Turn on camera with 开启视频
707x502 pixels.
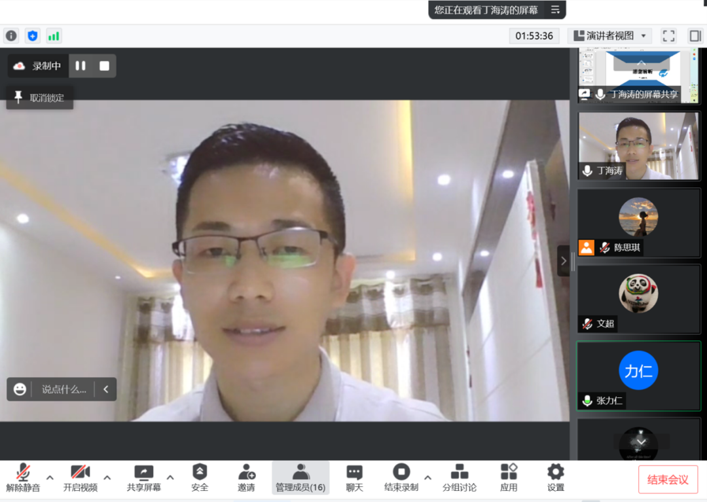pos(80,478)
